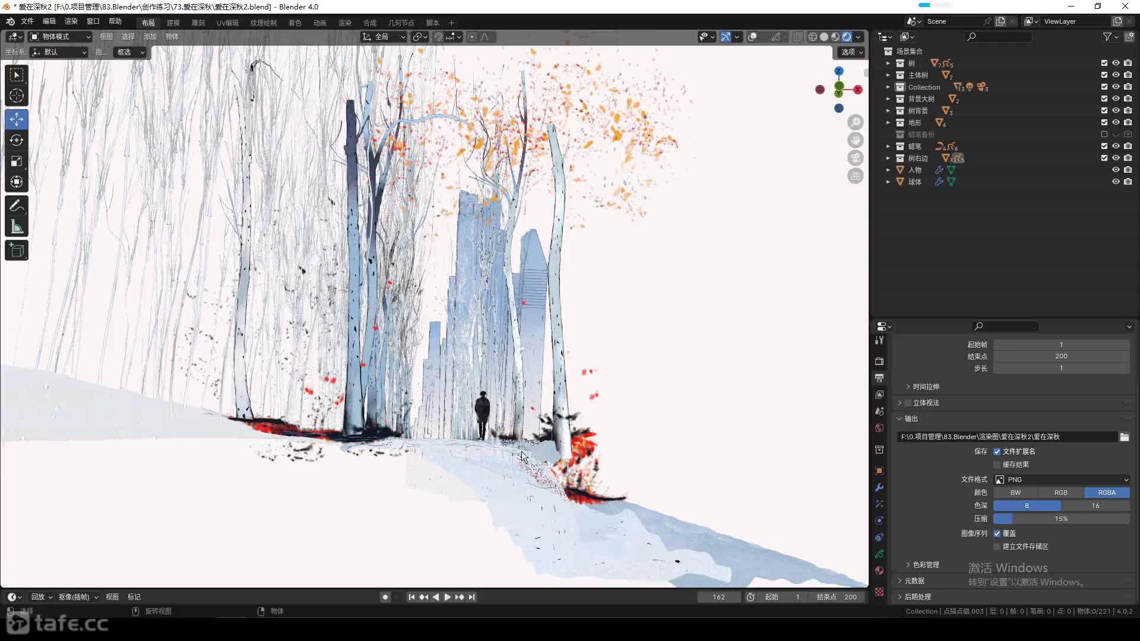Hide the 人物 object eye icon
Viewport: 1140px width, 641px height.
(x=1116, y=170)
